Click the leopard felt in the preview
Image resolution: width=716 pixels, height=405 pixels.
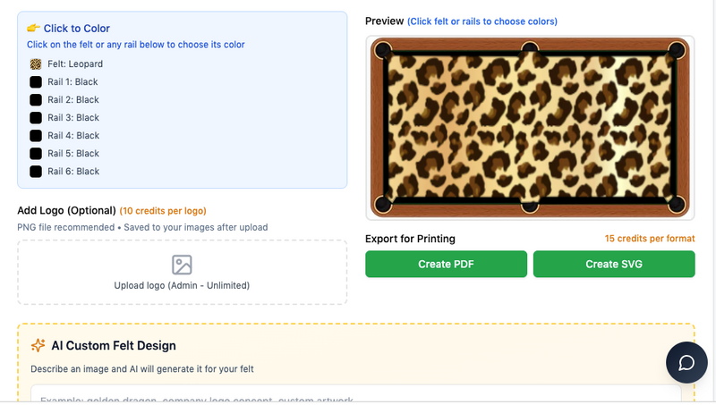[x=528, y=125]
